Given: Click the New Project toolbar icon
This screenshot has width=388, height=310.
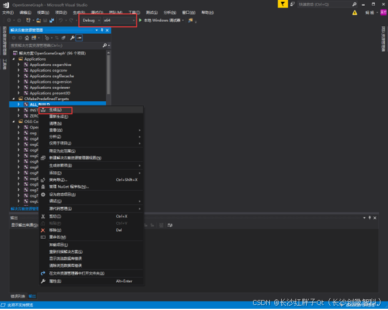Looking at the screenshot, I should 28,20.
